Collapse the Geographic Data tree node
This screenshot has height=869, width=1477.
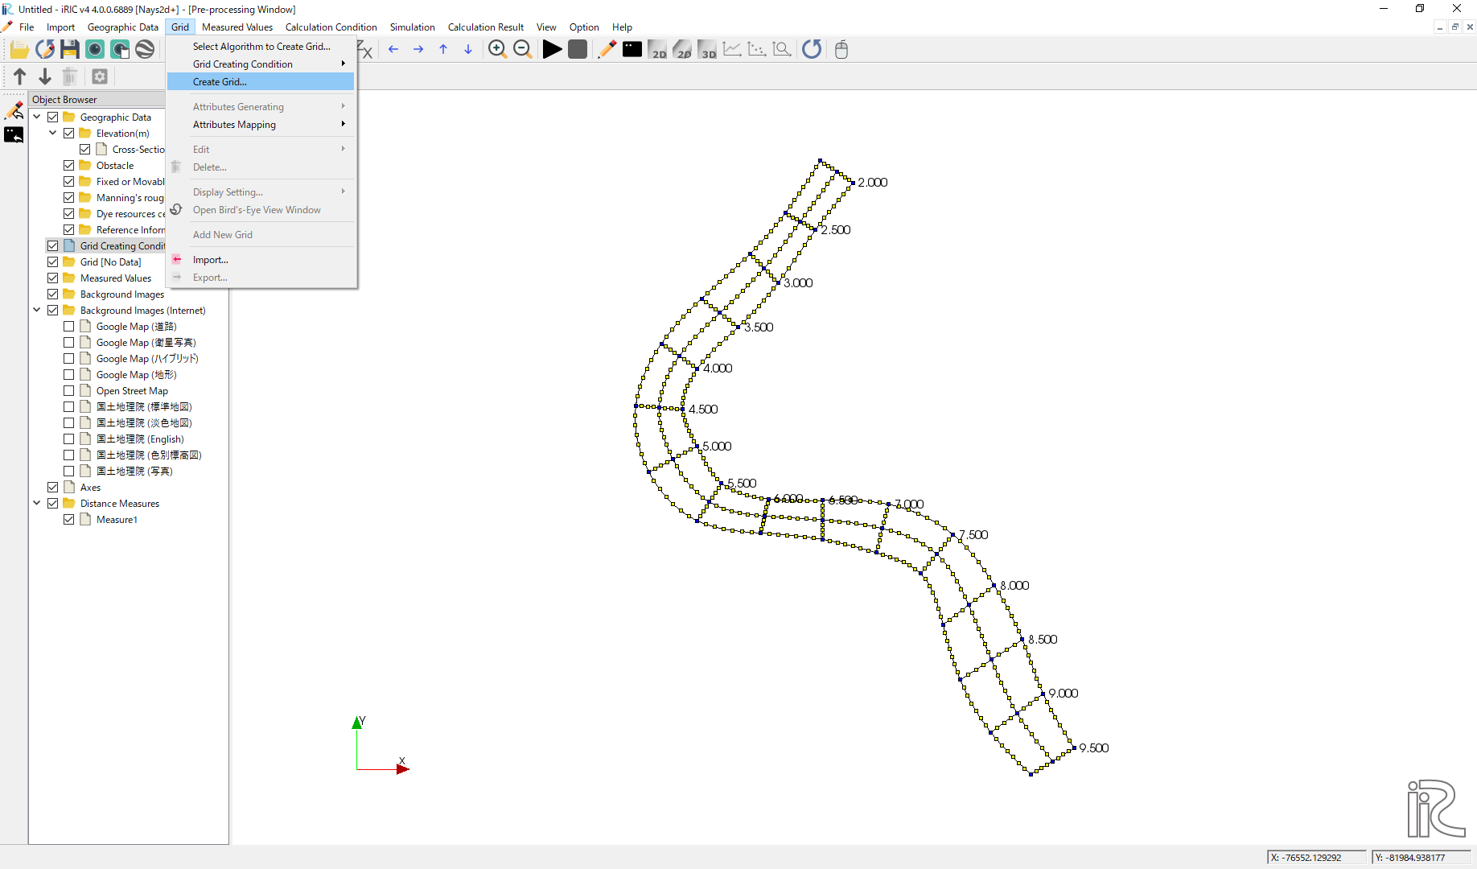(37, 117)
